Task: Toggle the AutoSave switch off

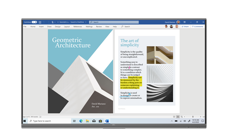Action: coord(34,22)
